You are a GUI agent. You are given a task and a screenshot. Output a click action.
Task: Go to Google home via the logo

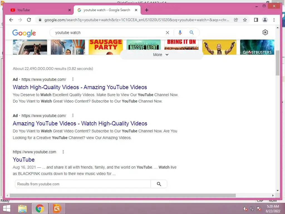(x=24, y=33)
